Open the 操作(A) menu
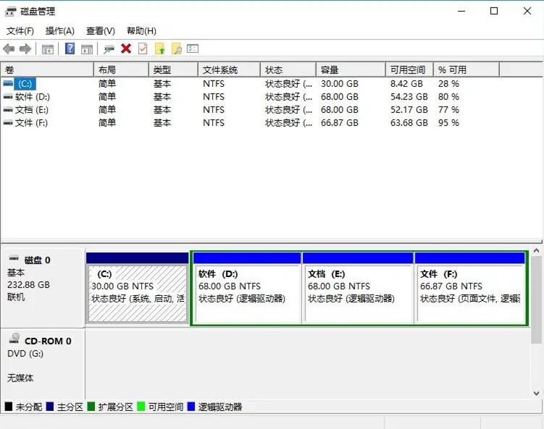The height and width of the screenshot is (429, 544). pyautogui.click(x=59, y=31)
